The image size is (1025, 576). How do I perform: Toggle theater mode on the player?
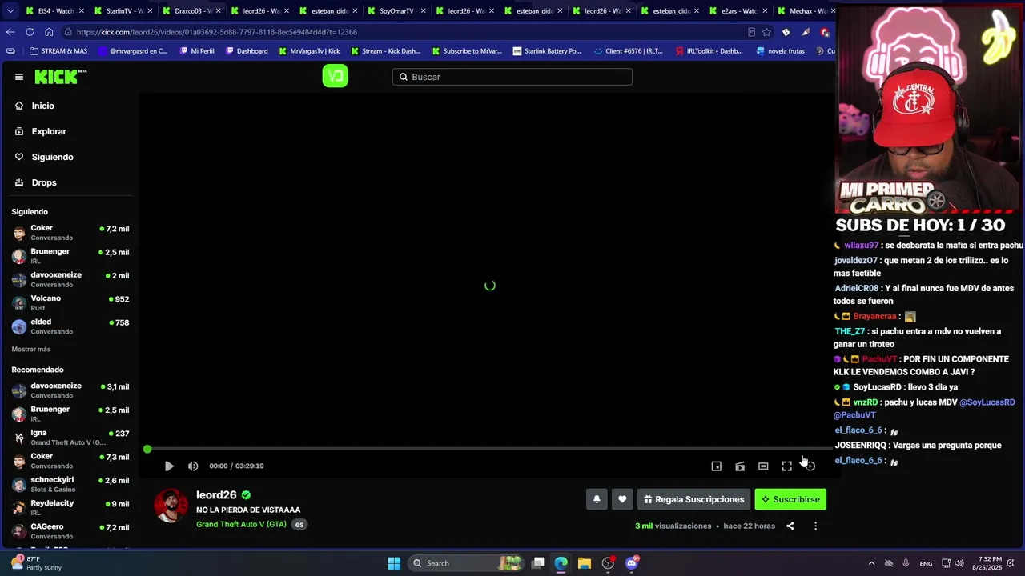pos(763,466)
